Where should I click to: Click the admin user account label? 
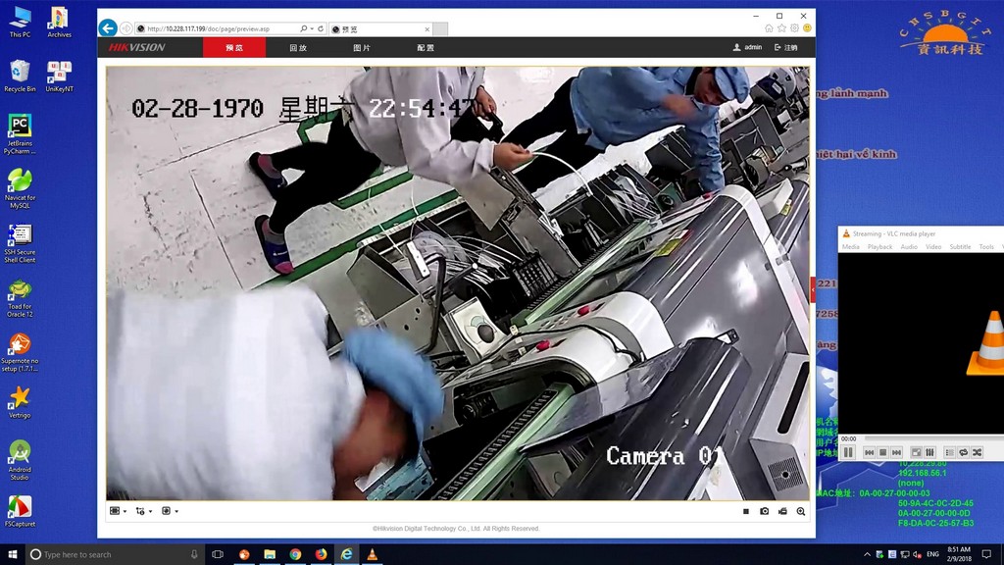tap(747, 47)
